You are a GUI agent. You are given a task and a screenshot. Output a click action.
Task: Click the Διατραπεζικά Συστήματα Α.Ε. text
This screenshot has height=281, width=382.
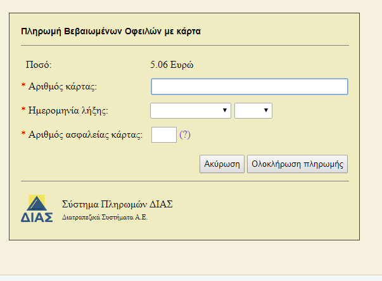coord(105,218)
